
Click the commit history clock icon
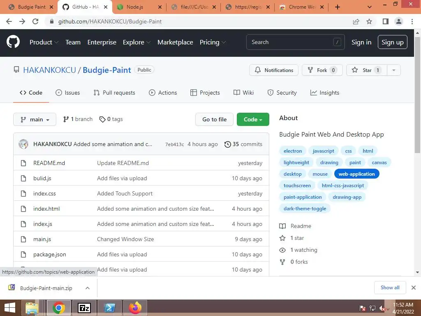click(x=227, y=144)
